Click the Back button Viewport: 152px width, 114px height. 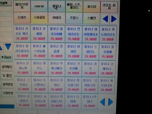7,57
